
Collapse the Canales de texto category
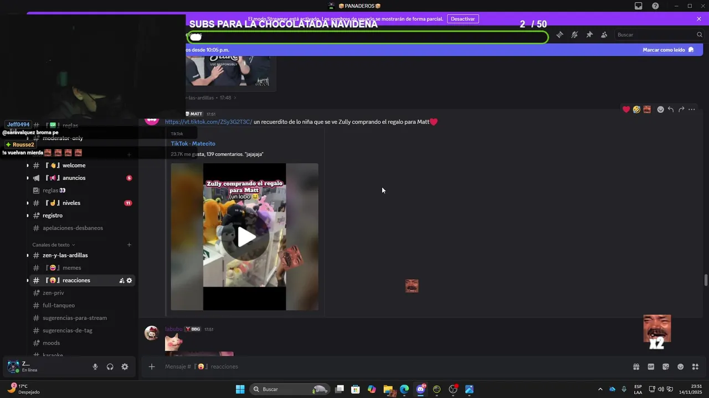point(54,245)
